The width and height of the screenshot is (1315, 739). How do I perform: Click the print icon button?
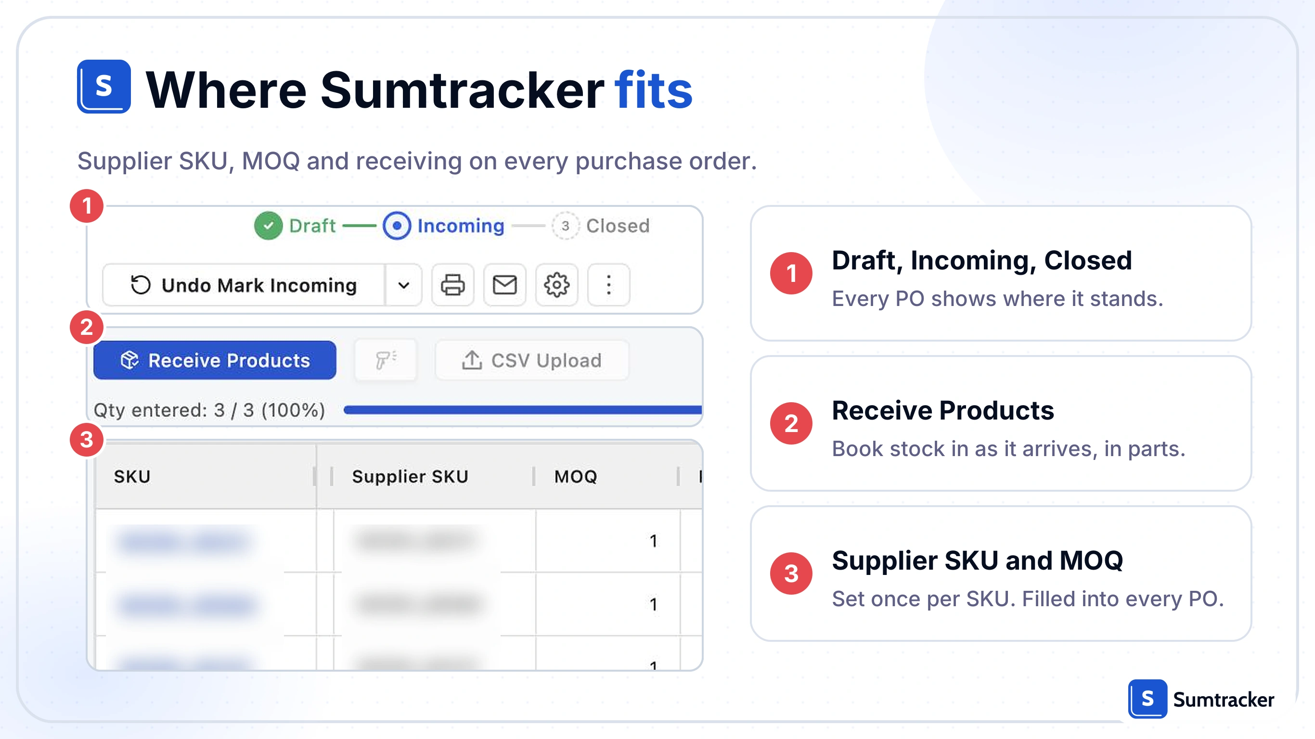(x=452, y=285)
